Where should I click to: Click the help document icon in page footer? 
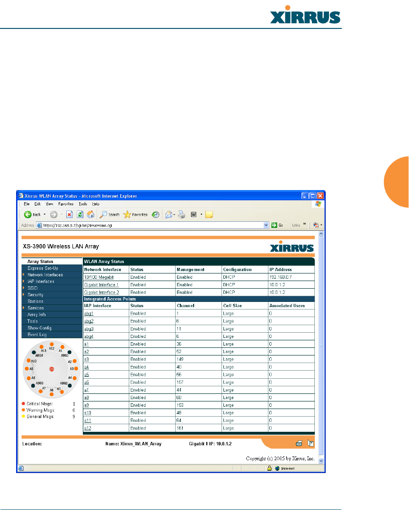(x=311, y=443)
